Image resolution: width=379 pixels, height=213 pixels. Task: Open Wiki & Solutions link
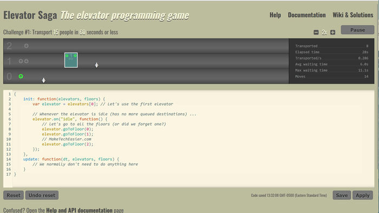(353, 15)
